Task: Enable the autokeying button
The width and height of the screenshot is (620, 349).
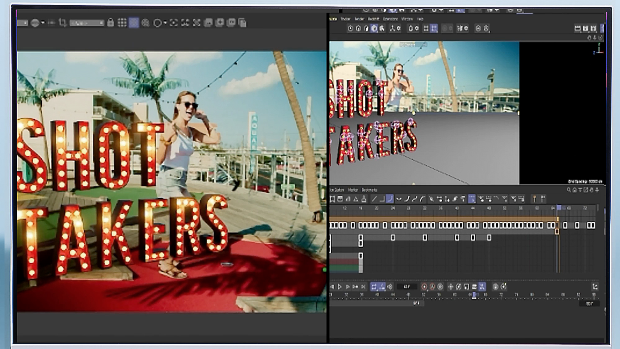Action: coord(432,287)
